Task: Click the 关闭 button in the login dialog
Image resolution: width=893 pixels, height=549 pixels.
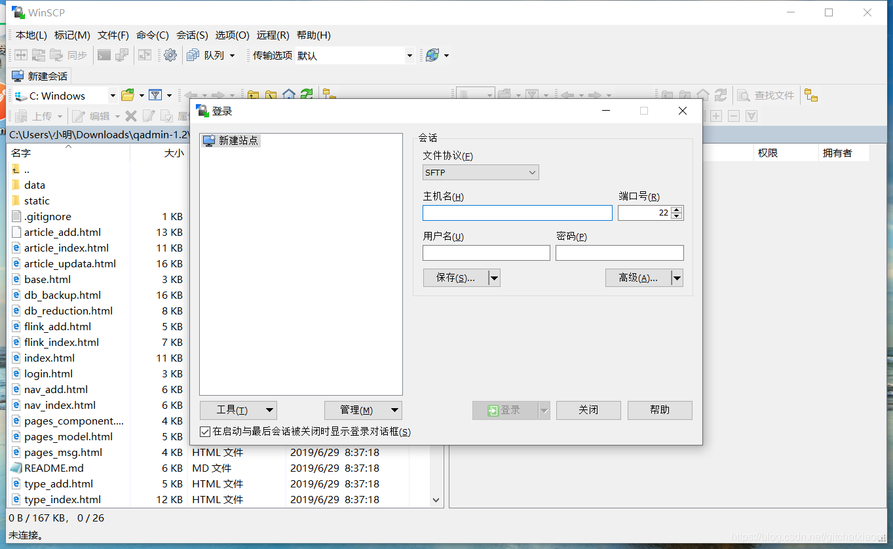Action: tap(588, 410)
